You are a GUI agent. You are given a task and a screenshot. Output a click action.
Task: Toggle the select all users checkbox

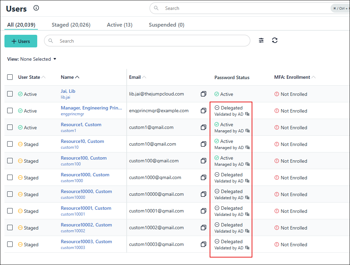(10, 77)
